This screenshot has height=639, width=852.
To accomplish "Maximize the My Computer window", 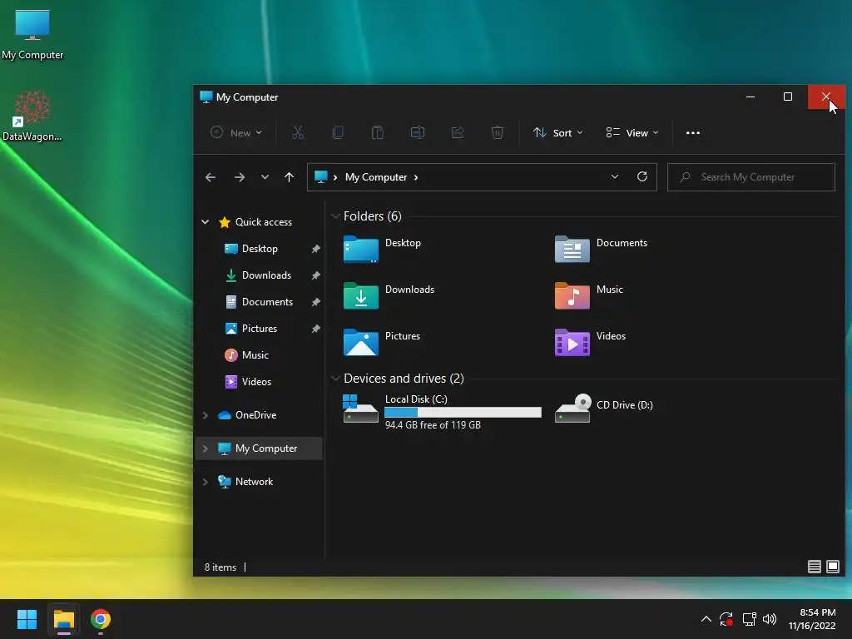I will 788,97.
